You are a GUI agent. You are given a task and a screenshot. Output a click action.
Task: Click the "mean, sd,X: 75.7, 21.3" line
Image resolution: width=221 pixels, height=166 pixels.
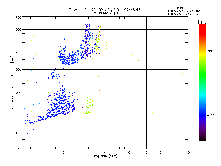pyautogui.click(x=184, y=14)
